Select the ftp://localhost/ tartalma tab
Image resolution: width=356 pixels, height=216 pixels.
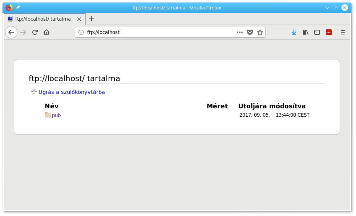(x=44, y=19)
